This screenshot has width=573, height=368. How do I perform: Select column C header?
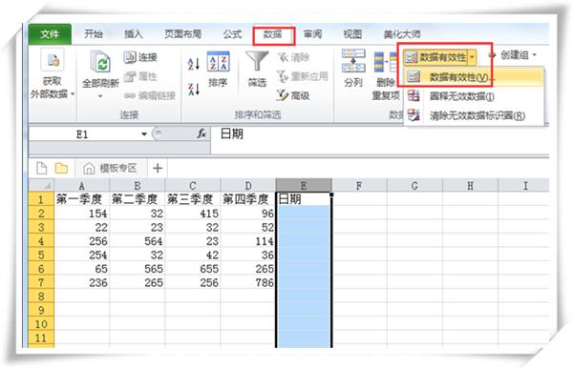coord(193,186)
